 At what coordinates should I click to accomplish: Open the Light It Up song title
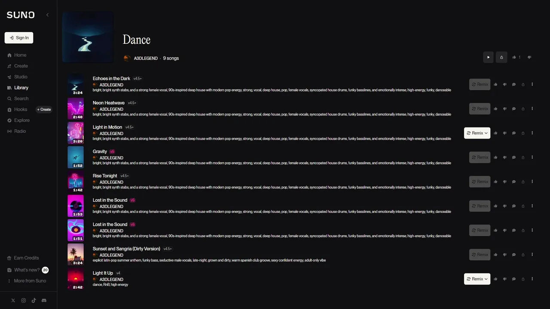[x=103, y=273]
